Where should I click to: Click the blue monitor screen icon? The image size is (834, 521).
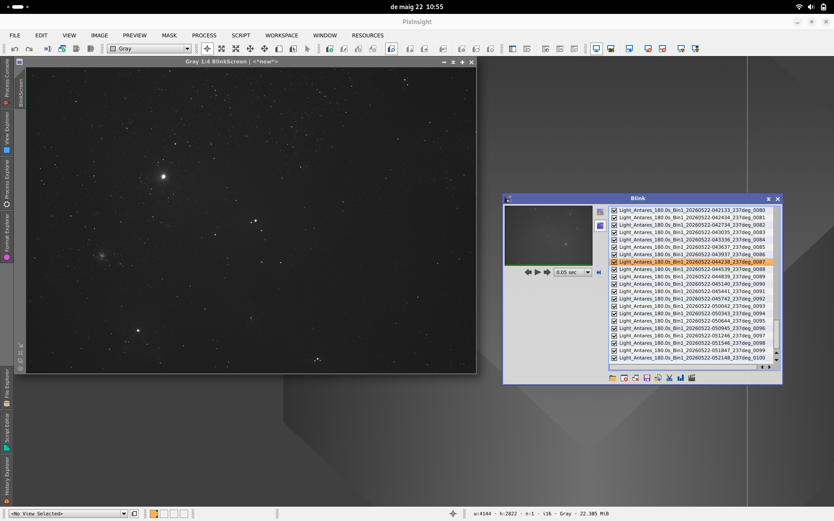[596, 49]
